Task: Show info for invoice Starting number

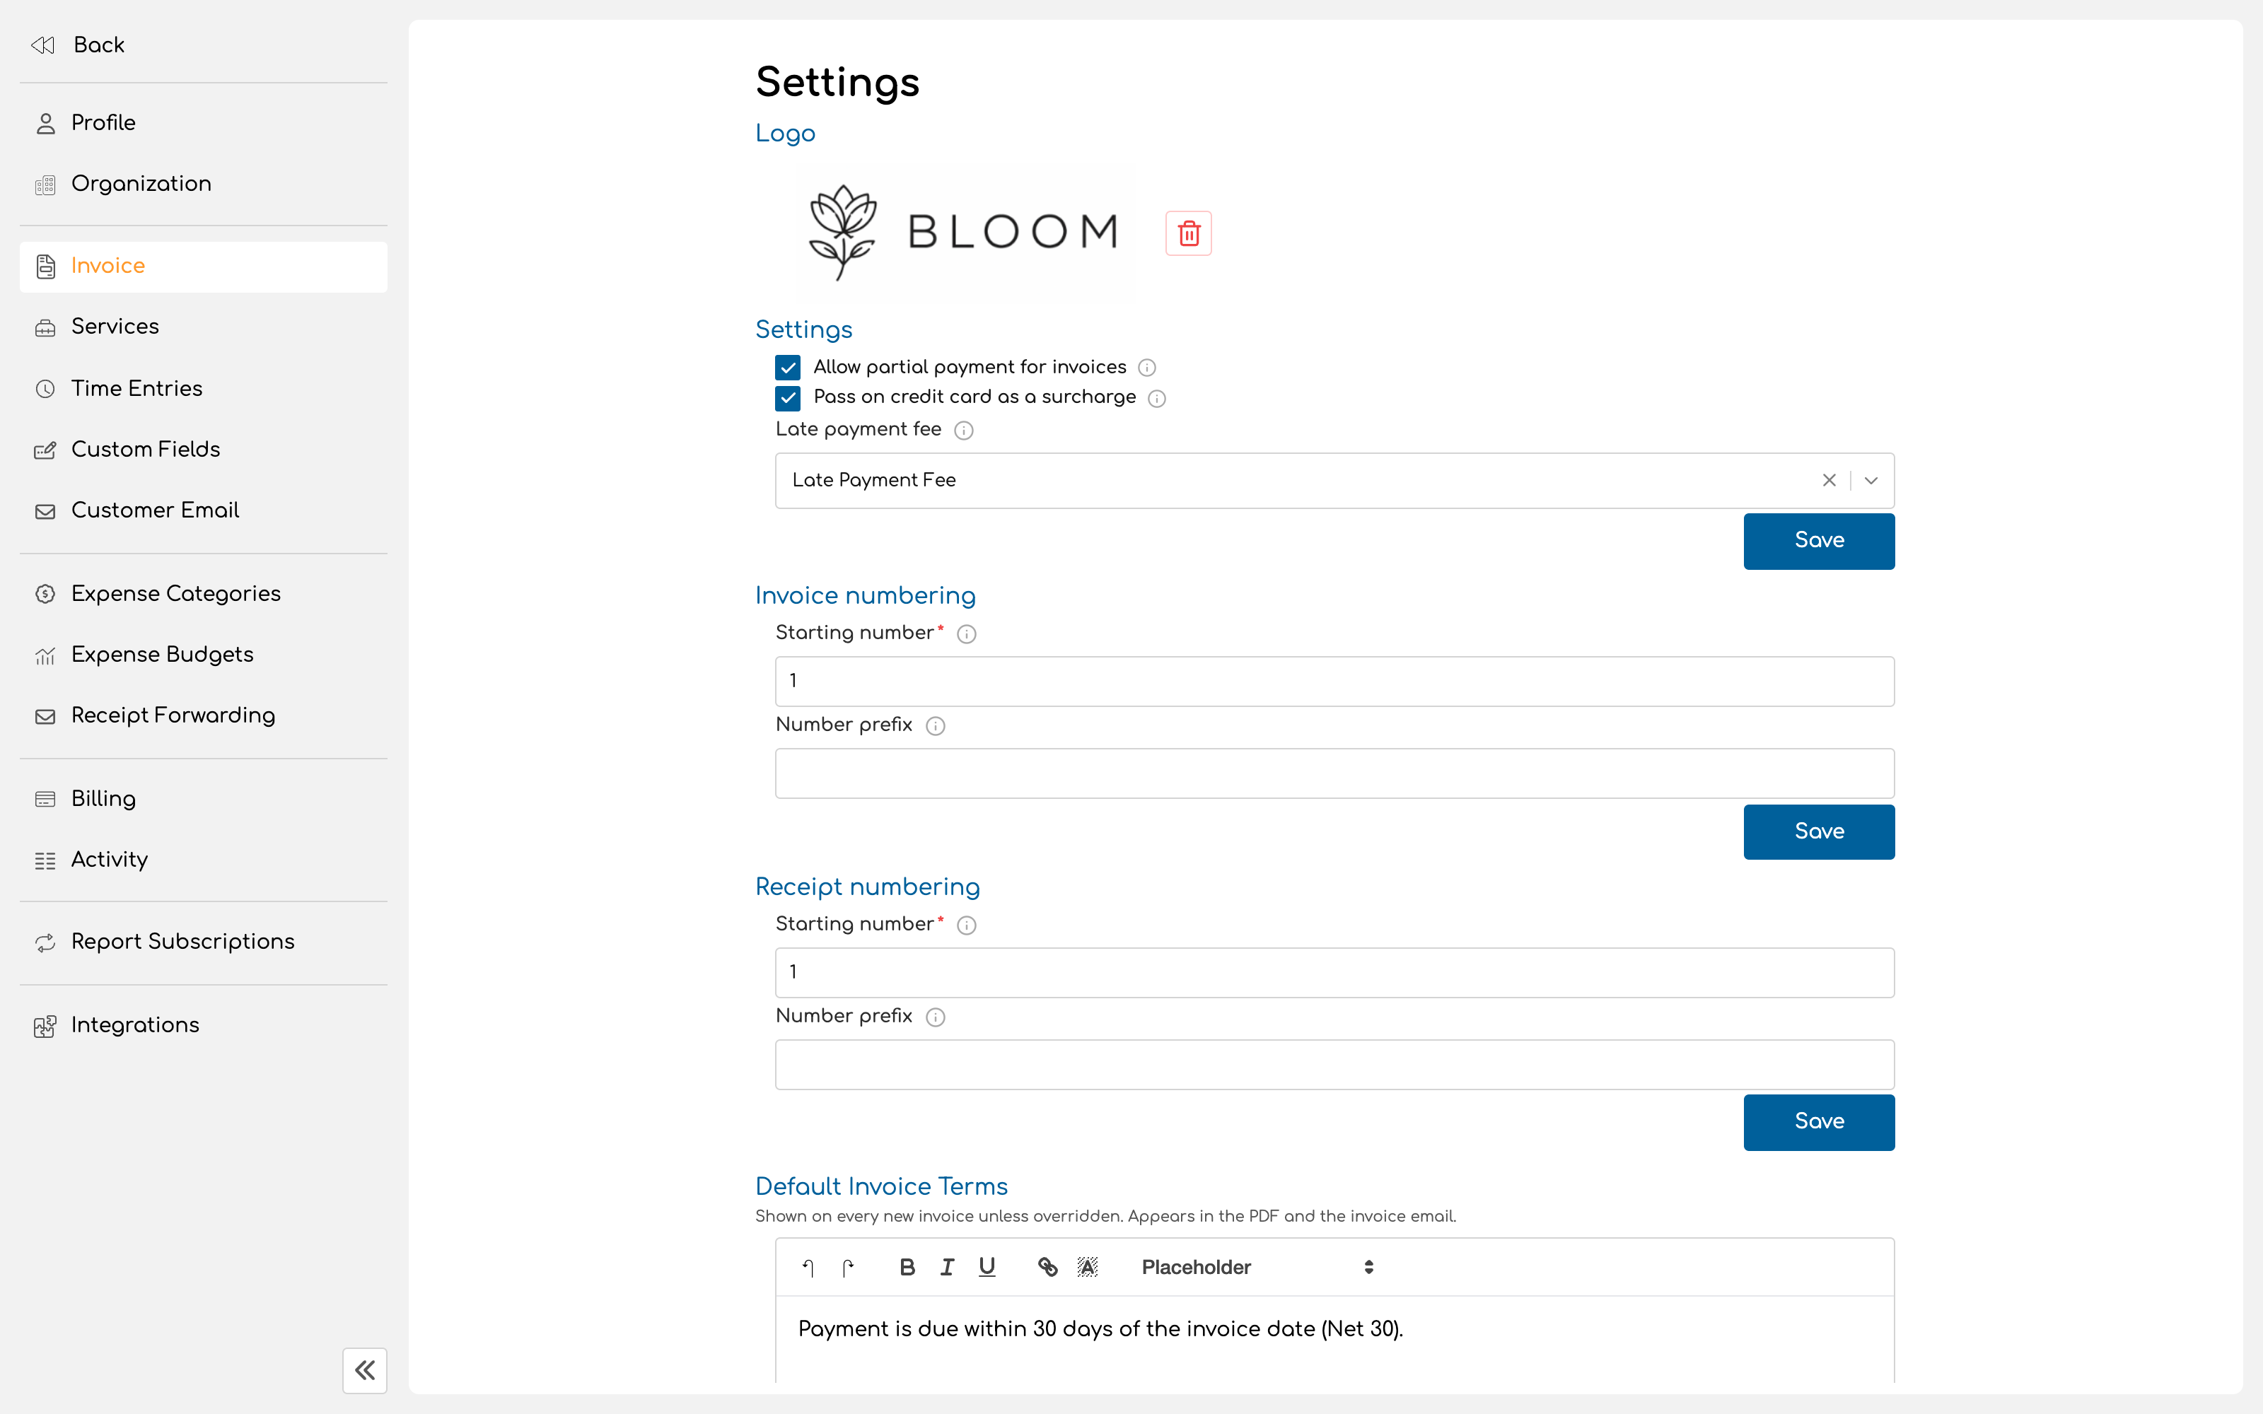Action: click(967, 634)
